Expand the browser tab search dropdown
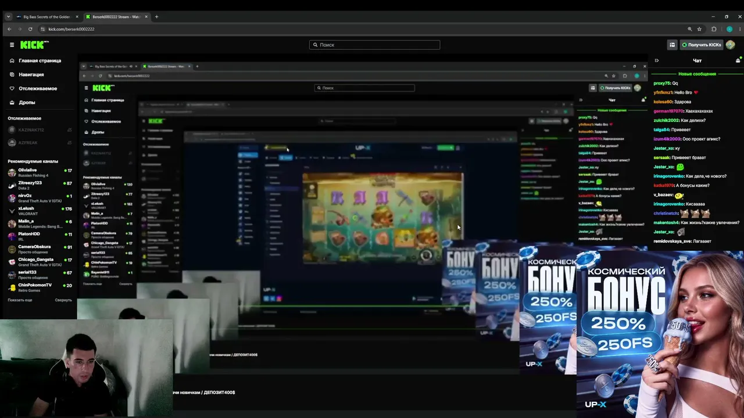The image size is (744, 418). pyautogui.click(x=8, y=17)
